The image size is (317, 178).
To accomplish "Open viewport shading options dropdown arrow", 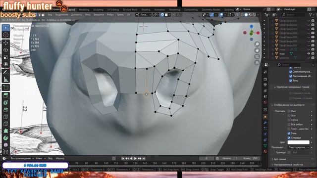I will pos(259,15).
